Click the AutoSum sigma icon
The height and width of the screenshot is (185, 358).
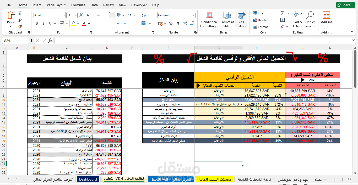click(283, 13)
